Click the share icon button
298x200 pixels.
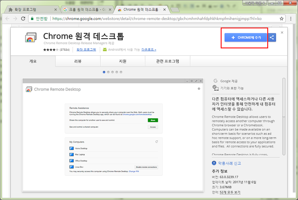272,38
